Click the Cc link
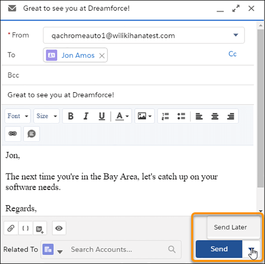Image resolution: width=265 pixels, height=264 pixels. click(232, 54)
